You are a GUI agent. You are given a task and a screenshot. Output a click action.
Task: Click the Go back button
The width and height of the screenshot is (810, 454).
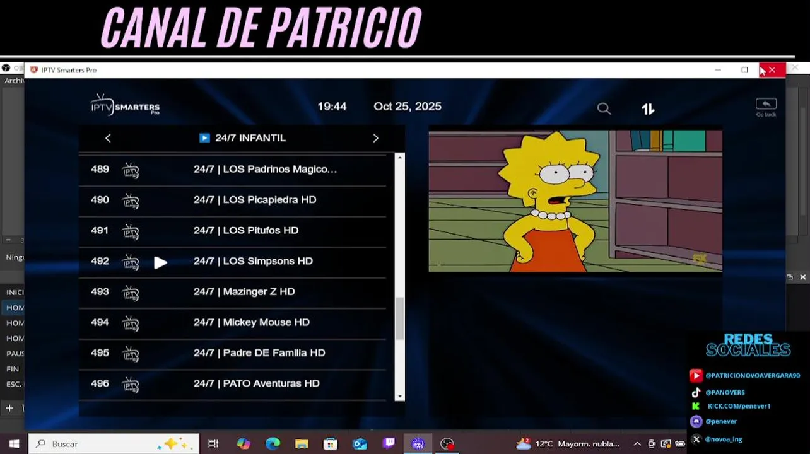coord(766,107)
